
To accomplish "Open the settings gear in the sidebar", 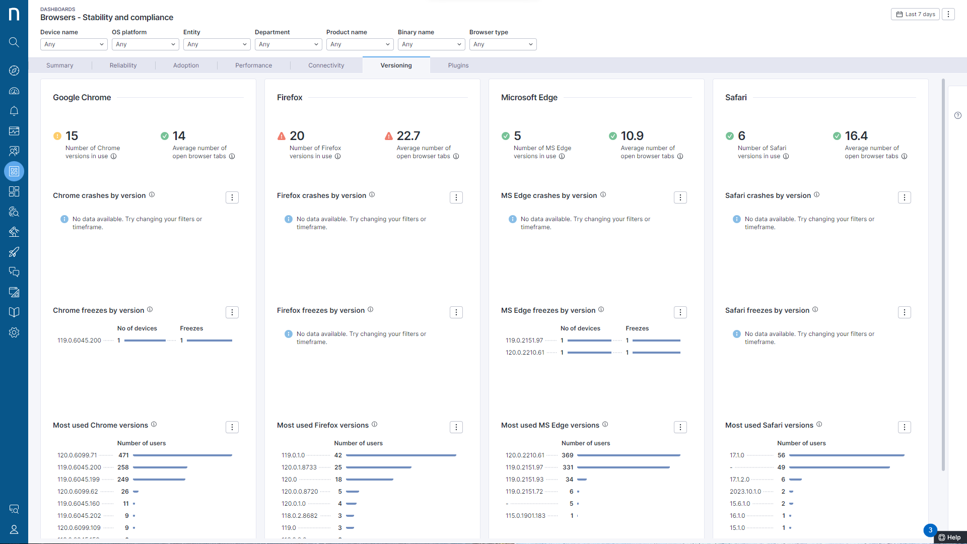I will [14, 332].
